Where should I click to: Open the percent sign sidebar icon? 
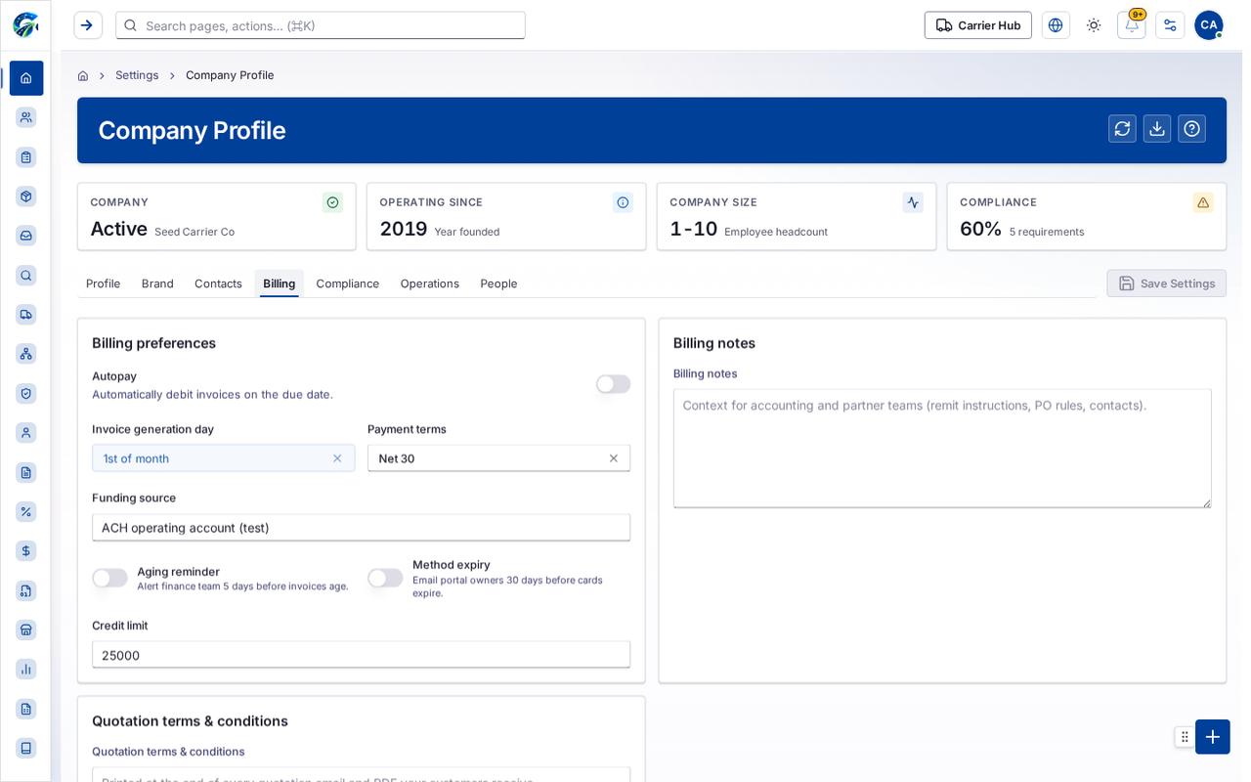coord(26,511)
